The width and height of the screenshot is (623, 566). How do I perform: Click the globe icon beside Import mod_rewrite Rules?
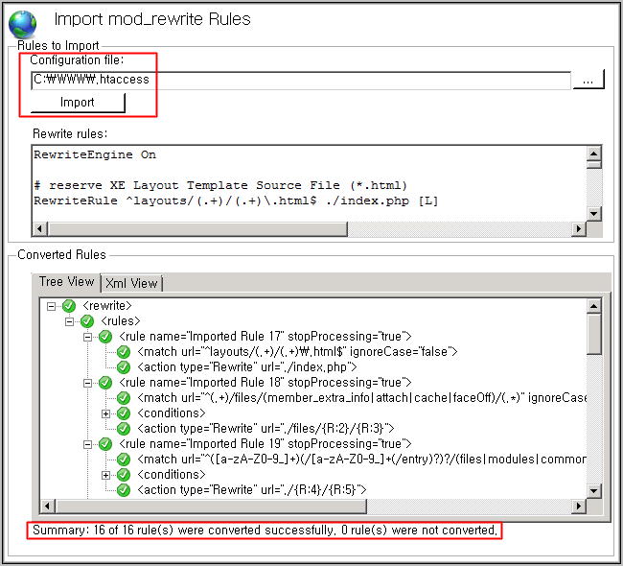coord(23,24)
